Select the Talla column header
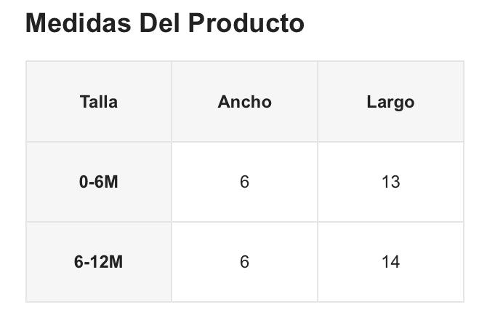The height and width of the screenshot is (315, 487). (99, 102)
